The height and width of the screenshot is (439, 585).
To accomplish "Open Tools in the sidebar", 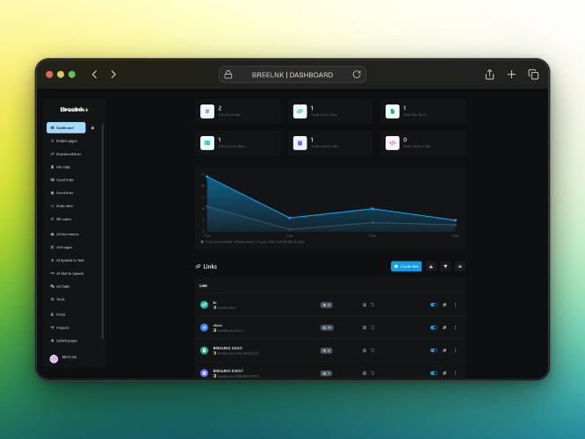I will tap(58, 299).
